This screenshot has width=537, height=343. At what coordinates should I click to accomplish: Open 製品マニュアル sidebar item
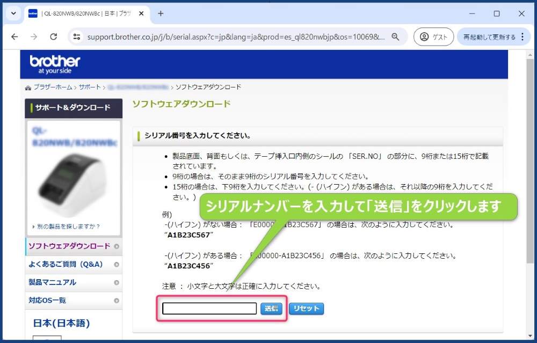pyautogui.click(x=52, y=282)
